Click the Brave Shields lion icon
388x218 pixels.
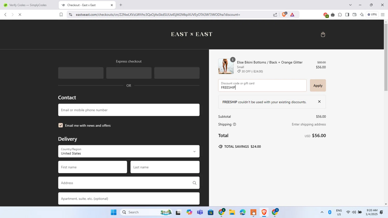(x=284, y=14)
